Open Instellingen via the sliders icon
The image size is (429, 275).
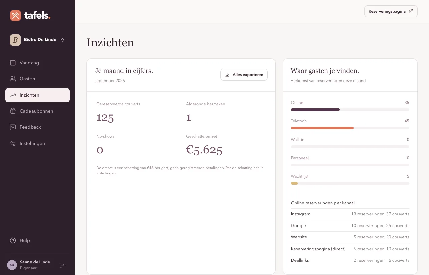coord(13,143)
